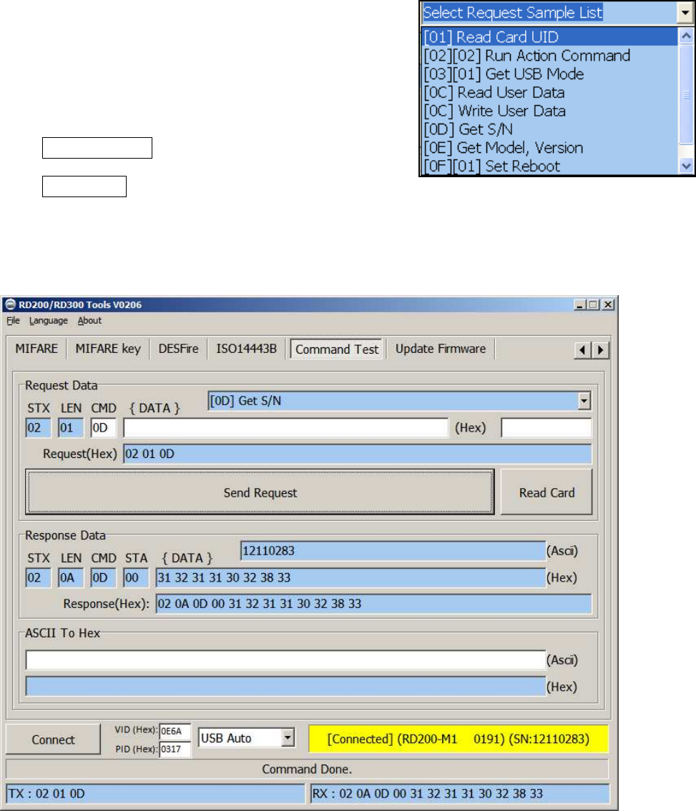Click the sample list scroll up arrow
This screenshot has width=696, height=811.
coord(686,36)
